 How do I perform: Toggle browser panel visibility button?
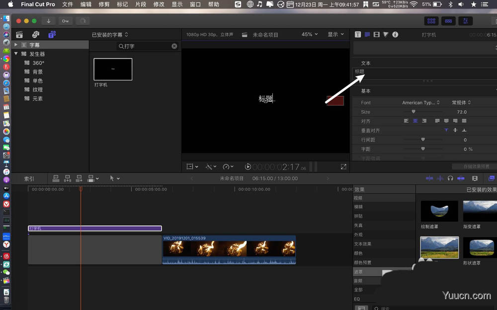click(x=431, y=21)
